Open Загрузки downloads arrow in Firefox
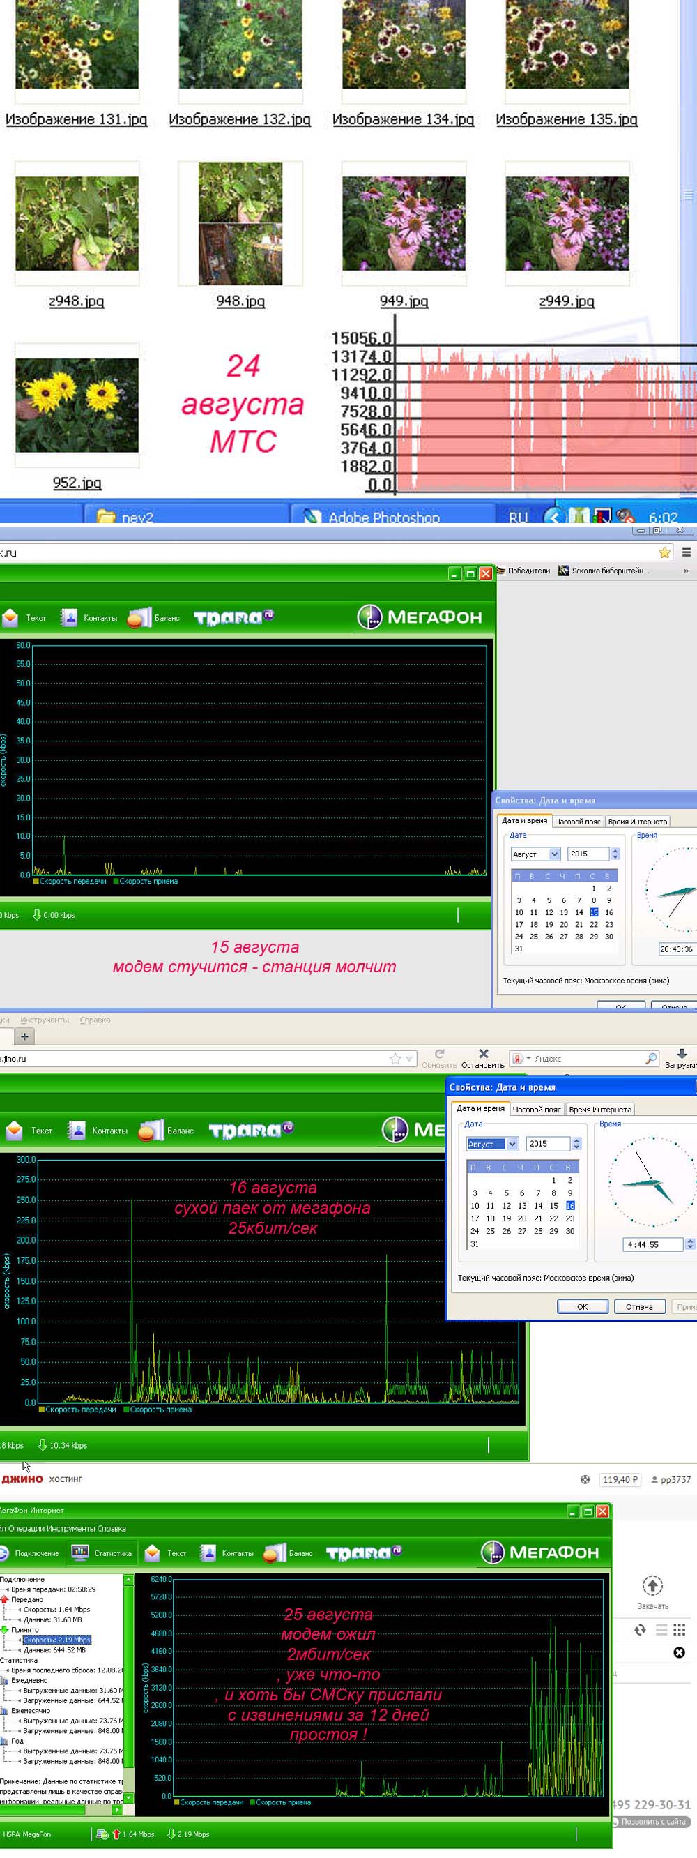697x1858 pixels. 682,1054
